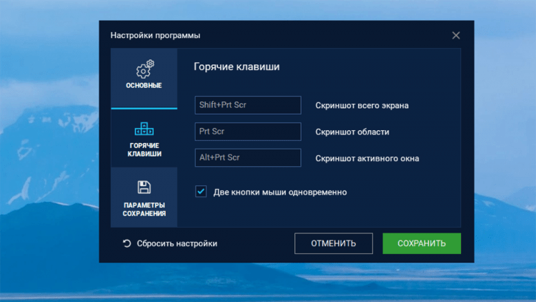Click the Скриншот области label

pos(352,132)
